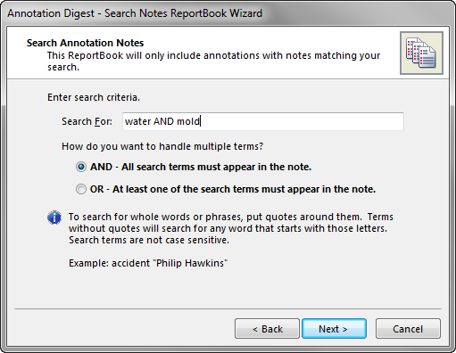This screenshot has width=456, height=353.
Task: Click inside the Search For text field
Action: [x=263, y=121]
